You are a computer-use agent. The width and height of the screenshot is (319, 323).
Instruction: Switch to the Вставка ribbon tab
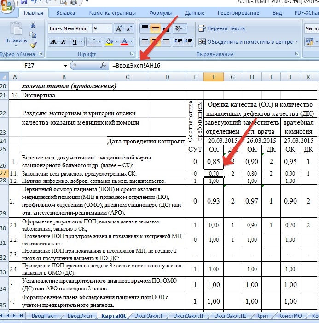(65, 13)
